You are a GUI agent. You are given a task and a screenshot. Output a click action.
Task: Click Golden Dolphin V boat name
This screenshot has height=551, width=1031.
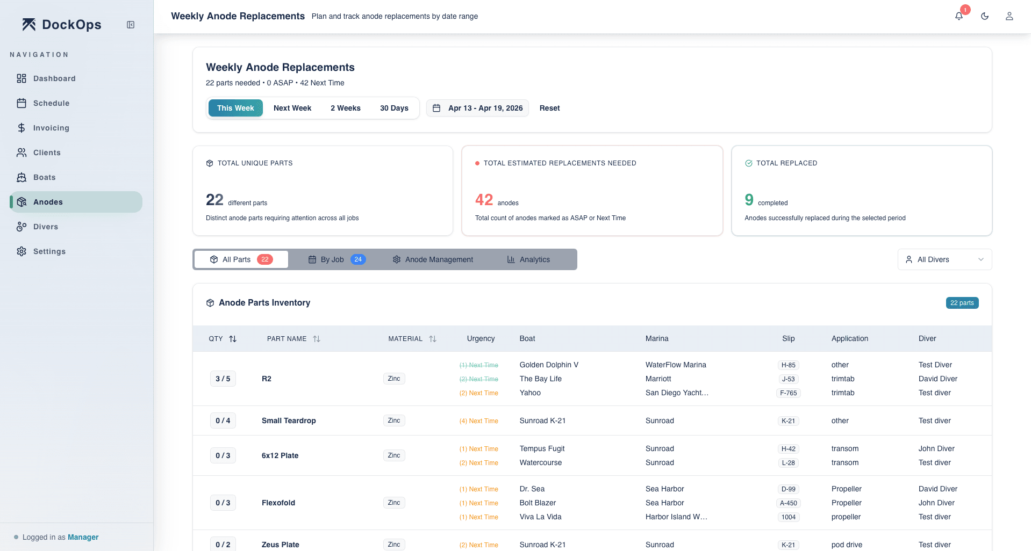point(549,365)
